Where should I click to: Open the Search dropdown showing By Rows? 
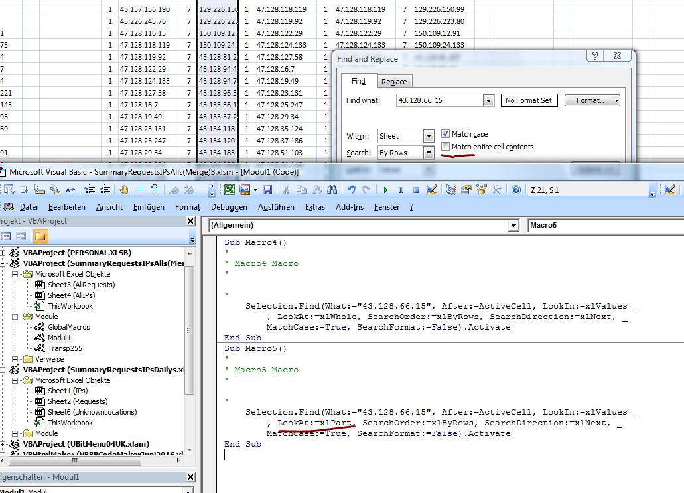pos(429,153)
